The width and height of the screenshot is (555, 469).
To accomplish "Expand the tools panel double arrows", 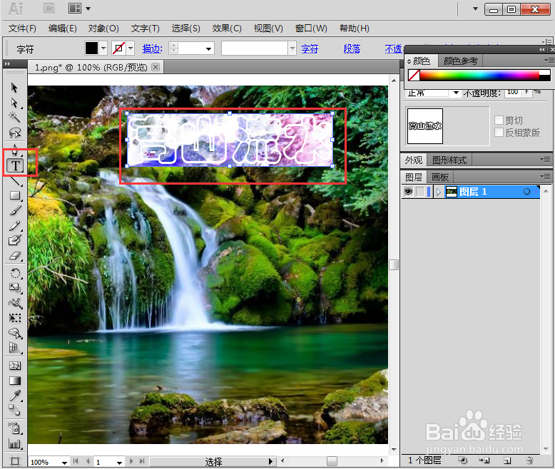I will click(7, 64).
